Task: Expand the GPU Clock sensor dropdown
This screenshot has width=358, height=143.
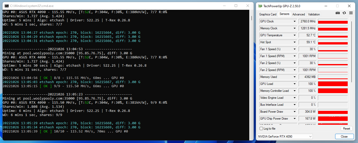Action: click(295, 21)
